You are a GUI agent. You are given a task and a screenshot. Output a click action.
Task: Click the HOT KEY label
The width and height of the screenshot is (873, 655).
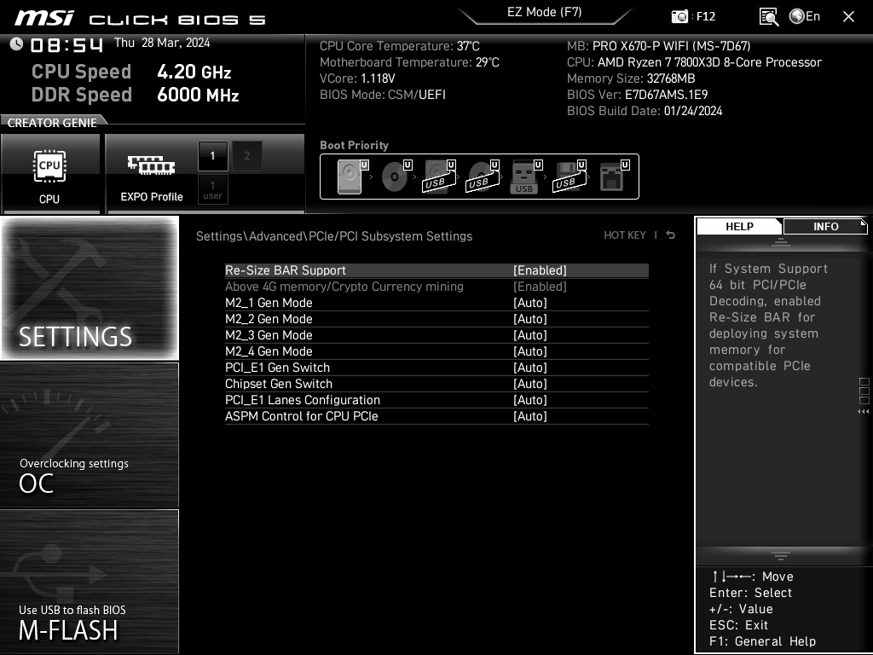pyautogui.click(x=625, y=235)
